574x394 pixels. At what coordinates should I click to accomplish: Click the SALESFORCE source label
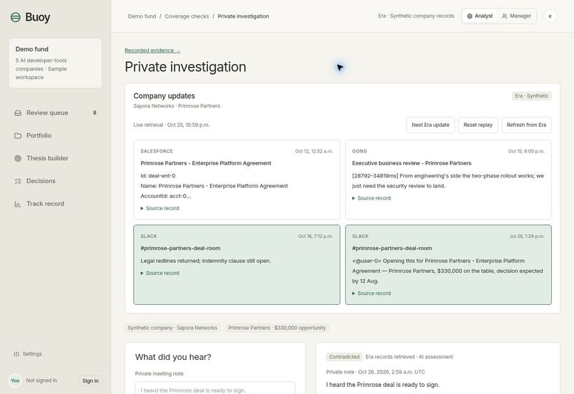click(x=157, y=151)
